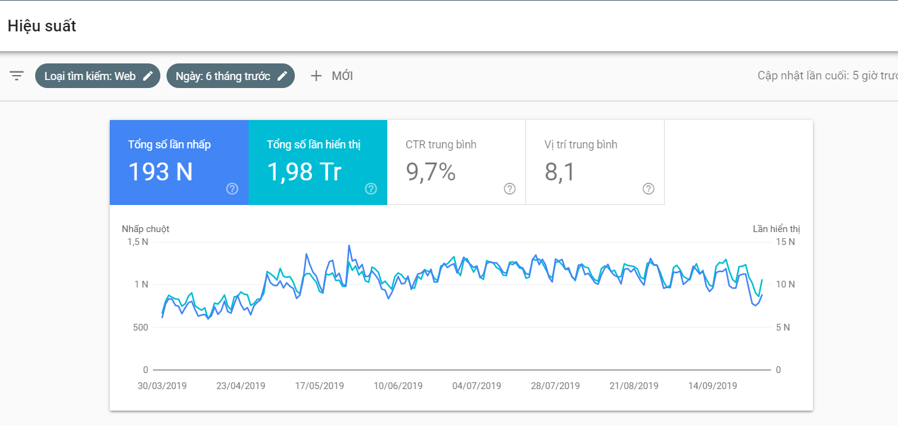Click the 04/07/2019 date axis label

[477, 386]
